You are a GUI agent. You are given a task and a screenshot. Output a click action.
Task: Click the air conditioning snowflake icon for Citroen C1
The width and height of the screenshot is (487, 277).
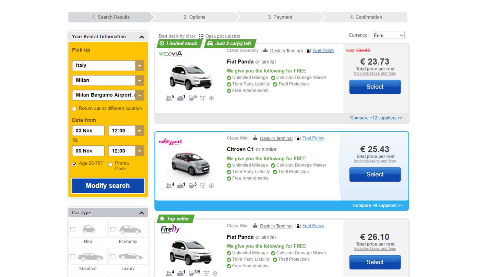[211, 186]
